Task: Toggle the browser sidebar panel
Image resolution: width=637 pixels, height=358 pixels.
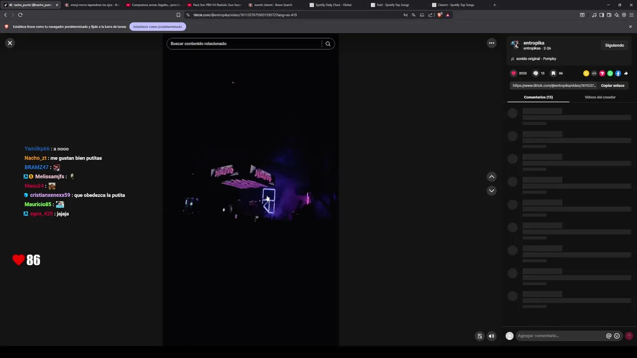Action: 602,15
